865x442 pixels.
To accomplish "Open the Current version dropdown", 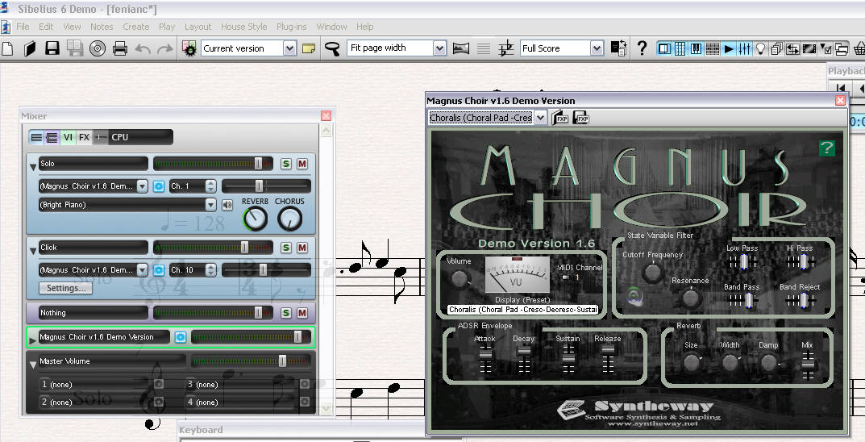I will tap(289, 48).
